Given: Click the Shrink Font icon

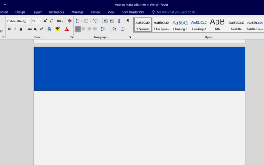Looking at the screenshot, I should [x=51, y=21].
